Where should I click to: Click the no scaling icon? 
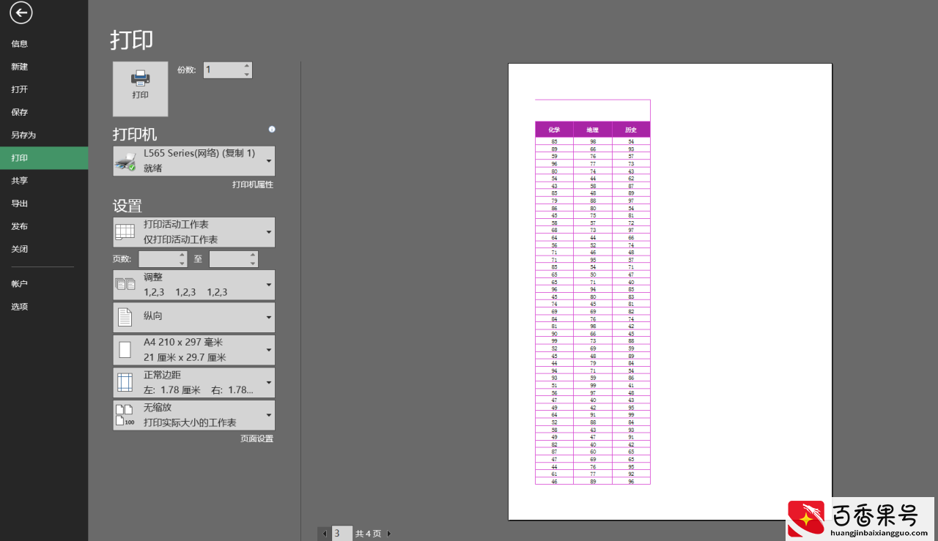[125, 415]
